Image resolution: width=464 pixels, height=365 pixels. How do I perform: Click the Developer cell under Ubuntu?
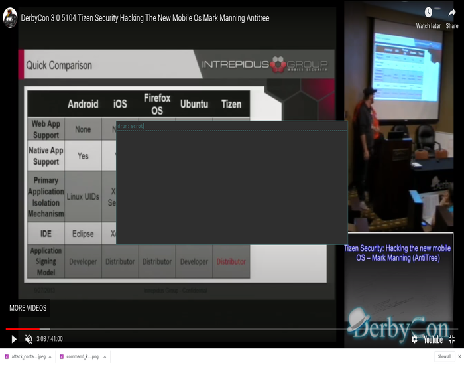tap(194, 262)
